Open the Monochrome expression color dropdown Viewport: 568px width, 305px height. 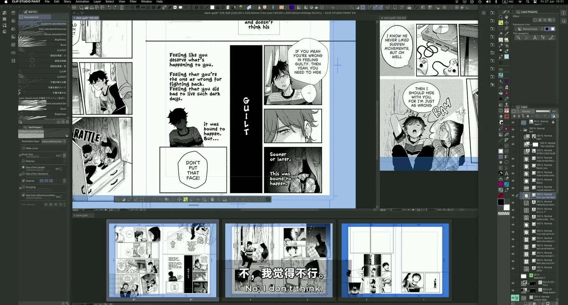[x=529, y=29]
